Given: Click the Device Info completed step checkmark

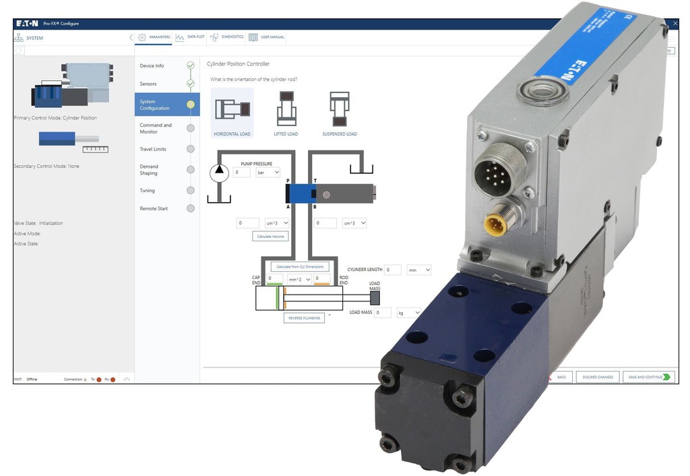Looking at the screenshot, I should pyautogui.click(x=191, y=65).
